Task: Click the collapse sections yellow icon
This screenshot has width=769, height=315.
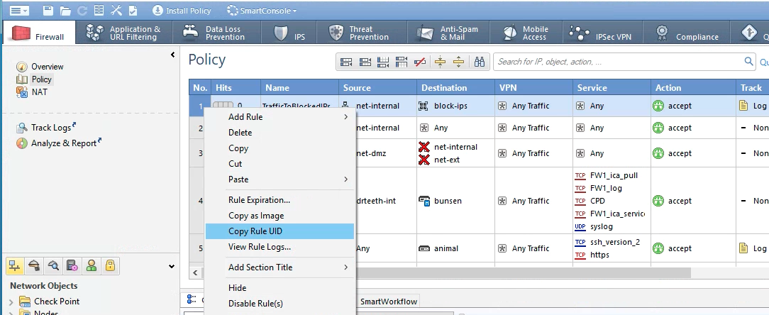Action: click(x=441, y=62)
